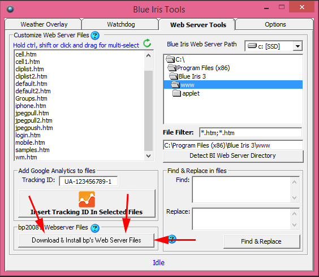Click the File Filter input field

(x=251, y=133)
